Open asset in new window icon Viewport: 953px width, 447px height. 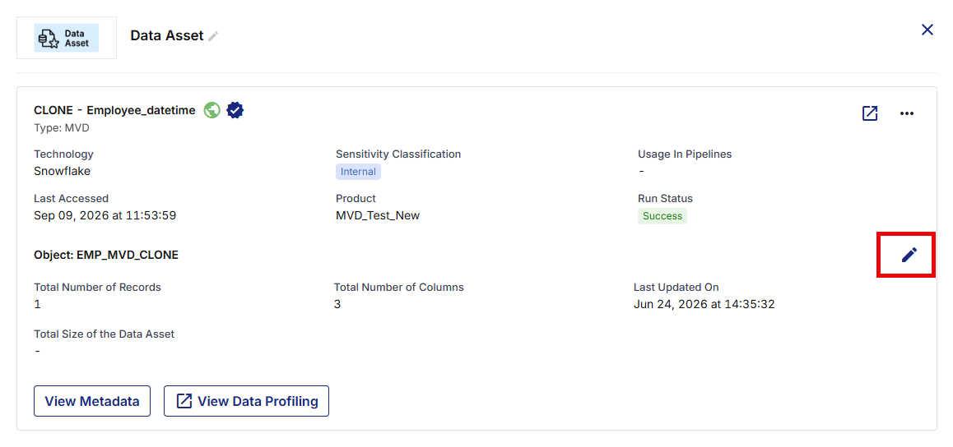870,113
